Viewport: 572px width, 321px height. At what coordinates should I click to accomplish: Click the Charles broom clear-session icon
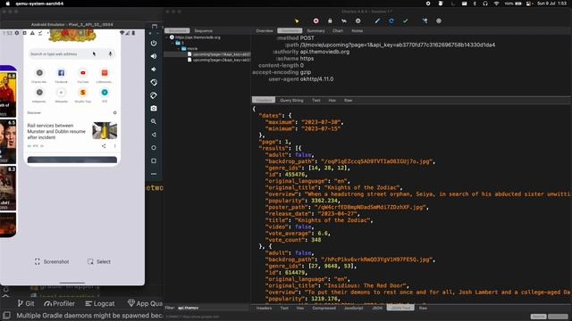coord(297,21)
